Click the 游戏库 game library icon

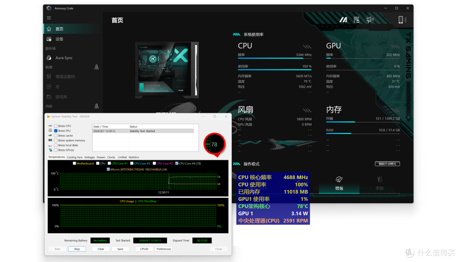[49, 97]
